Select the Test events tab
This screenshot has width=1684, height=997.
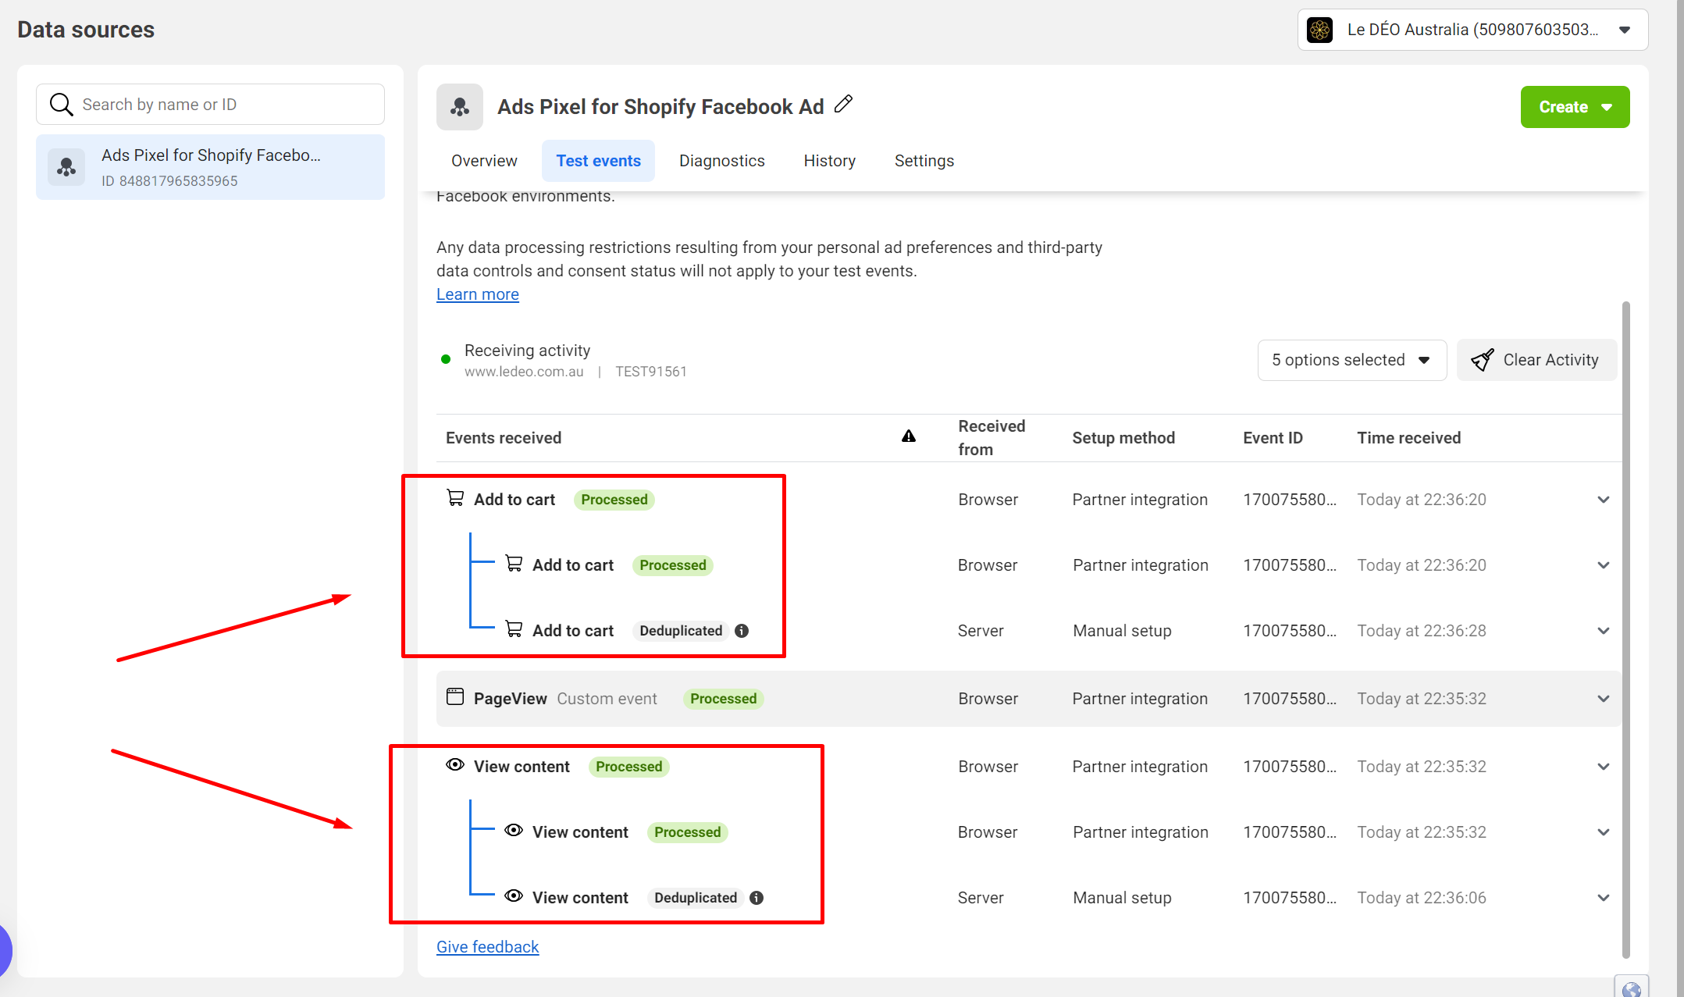click(598, 161)
